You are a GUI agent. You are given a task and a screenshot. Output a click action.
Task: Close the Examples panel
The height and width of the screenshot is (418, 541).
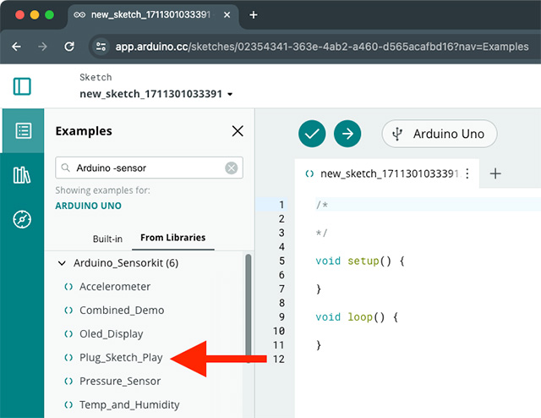point(238,131)
